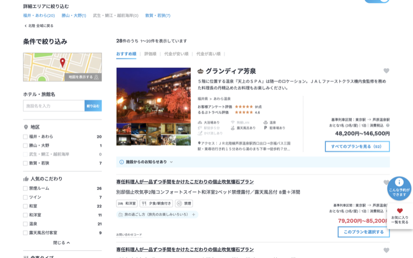This screenshot has height=258, width=413.
Task: Enable the 禁煙ルーム filter checkbox
Action: click(x=25, y=189)
